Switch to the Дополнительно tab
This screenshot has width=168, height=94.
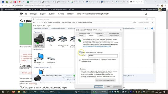click(114, 36)
